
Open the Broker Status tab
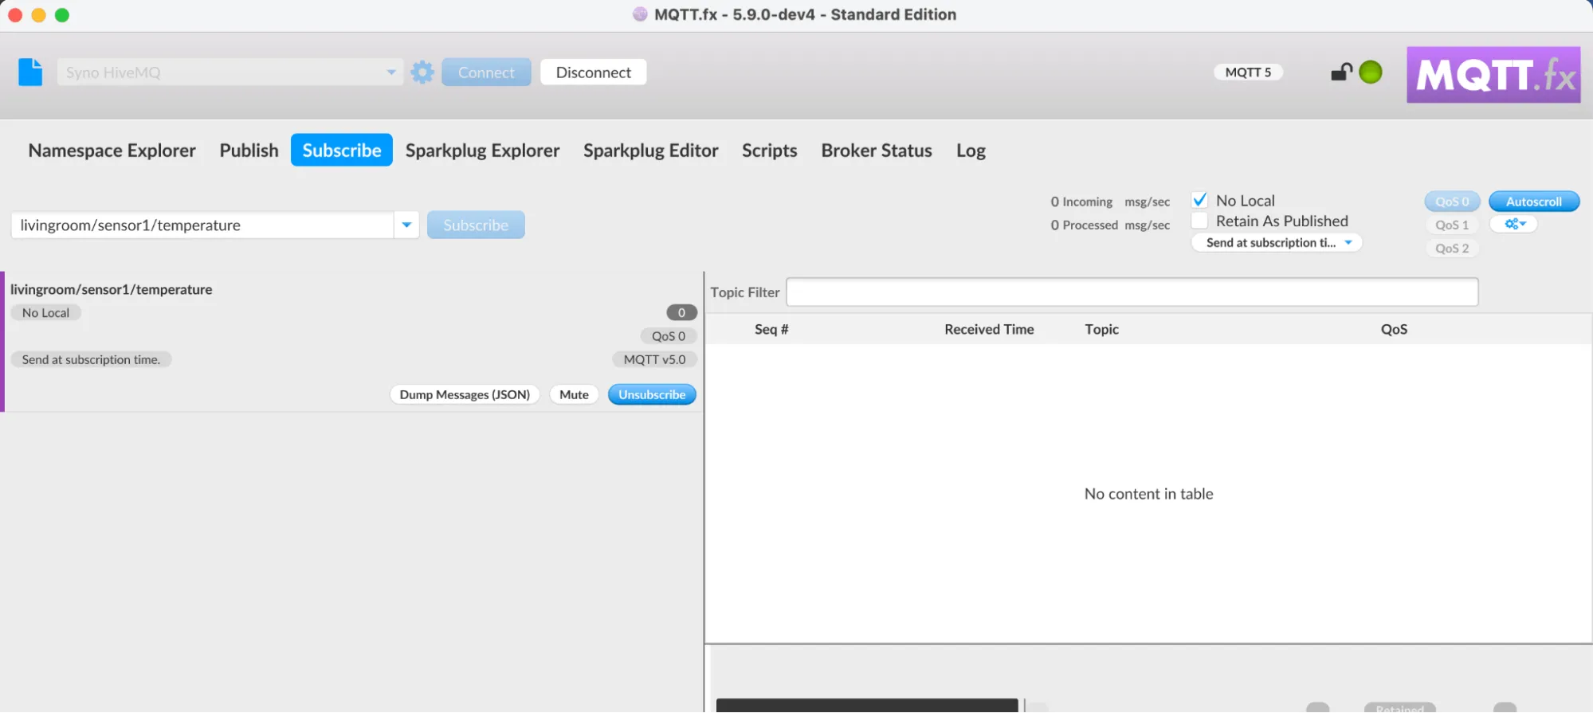point(877,151)
